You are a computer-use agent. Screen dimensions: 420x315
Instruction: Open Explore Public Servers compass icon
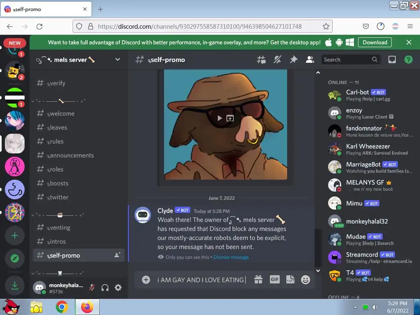[x=15, y=258]
